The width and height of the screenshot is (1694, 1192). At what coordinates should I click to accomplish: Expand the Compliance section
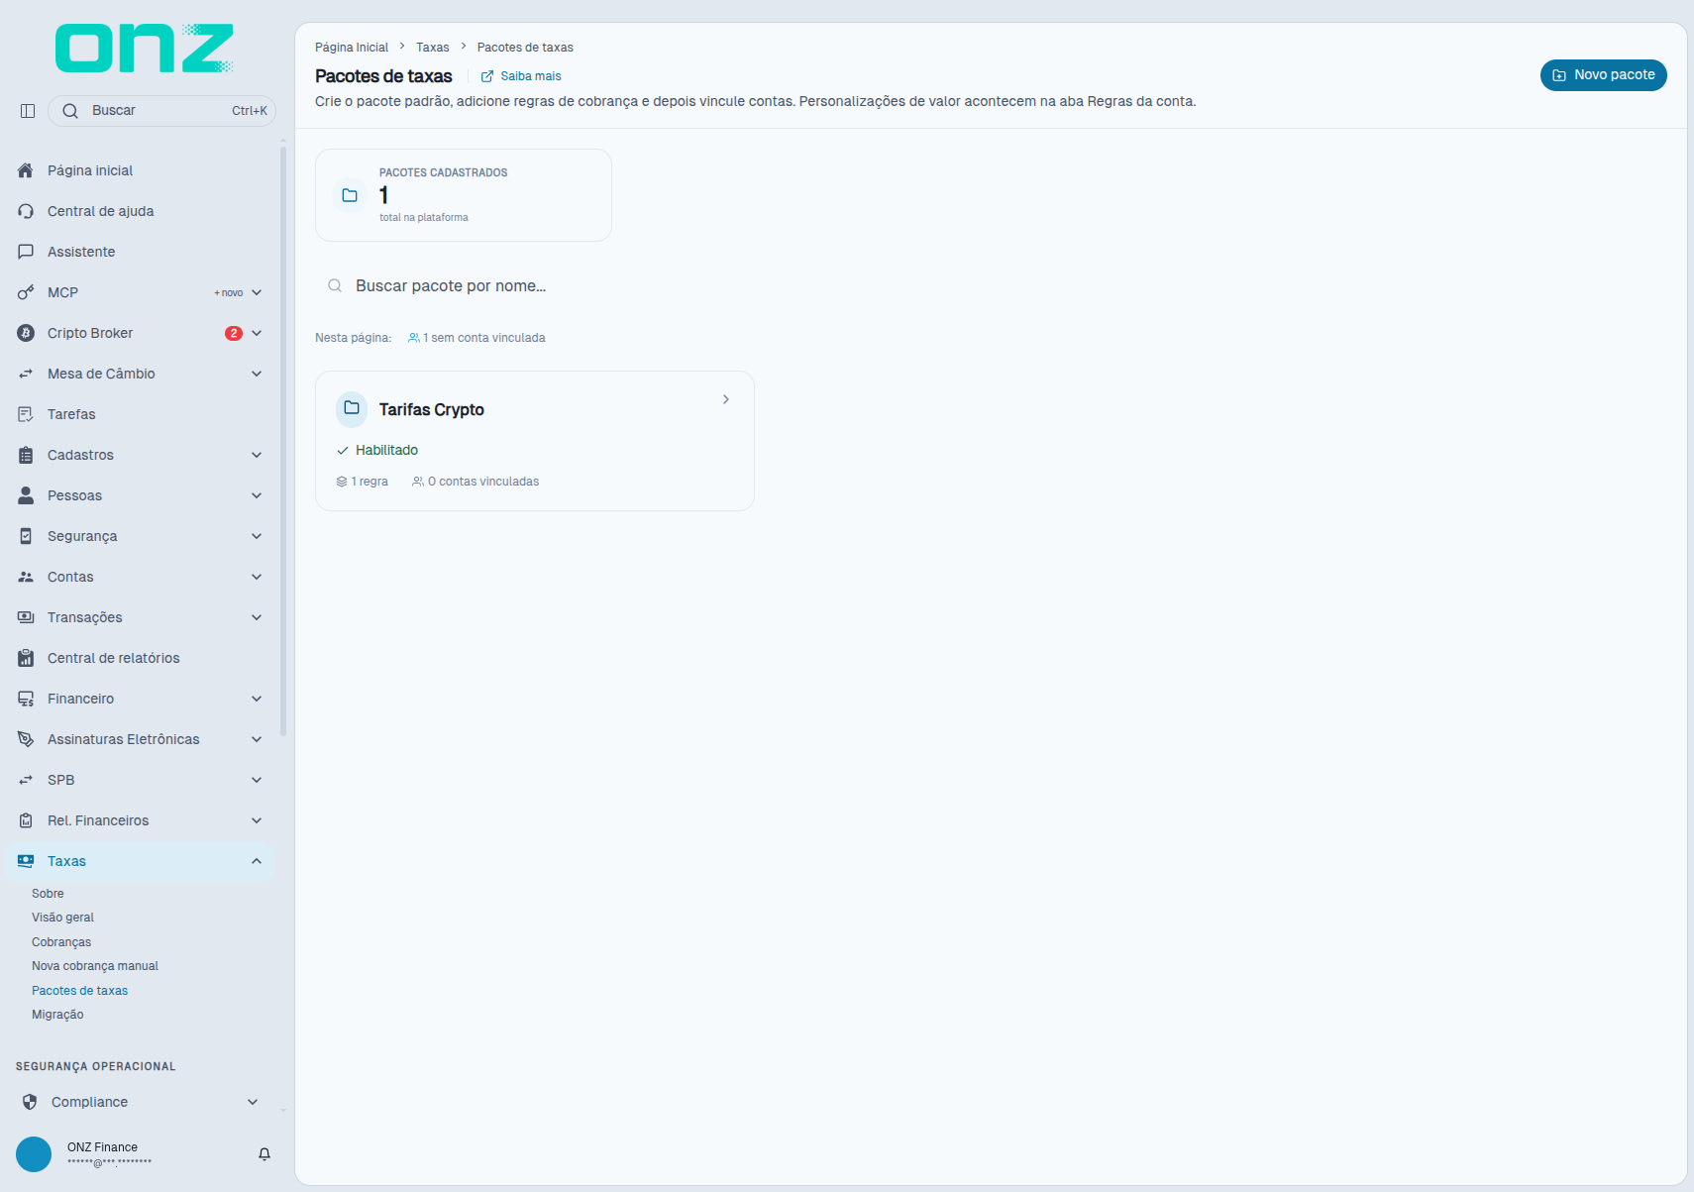point(253,1102)
